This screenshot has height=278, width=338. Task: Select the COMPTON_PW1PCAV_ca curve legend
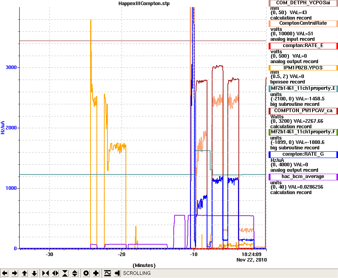pyautogui.click(x=303, y=111)
